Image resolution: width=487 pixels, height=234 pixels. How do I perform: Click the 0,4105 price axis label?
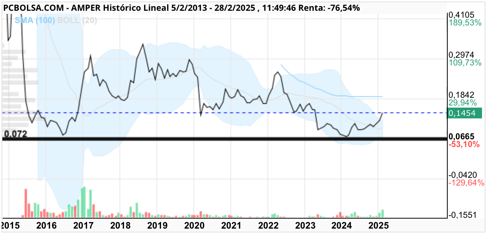coord(461,15)
